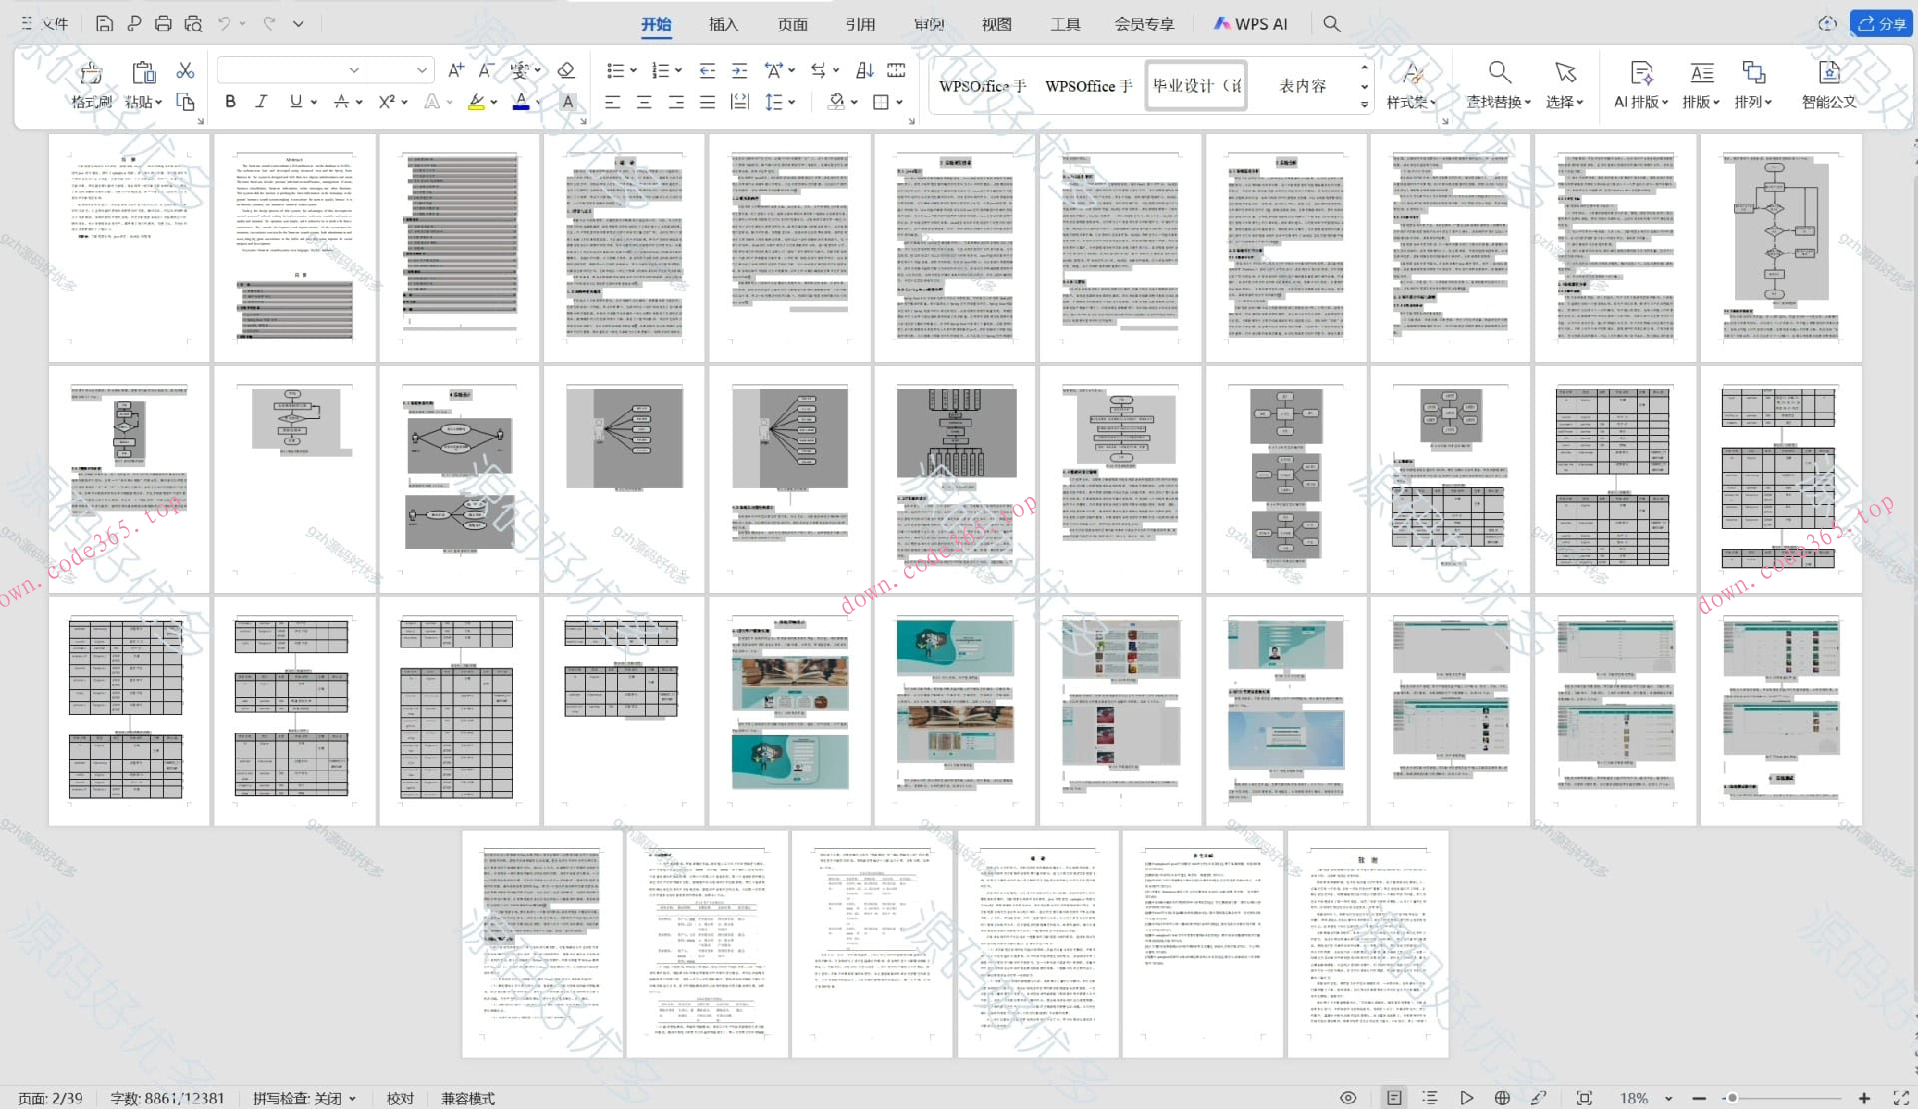Click the sort A-Z icon
The image size is (1918, 1109).
pos(865,70)
